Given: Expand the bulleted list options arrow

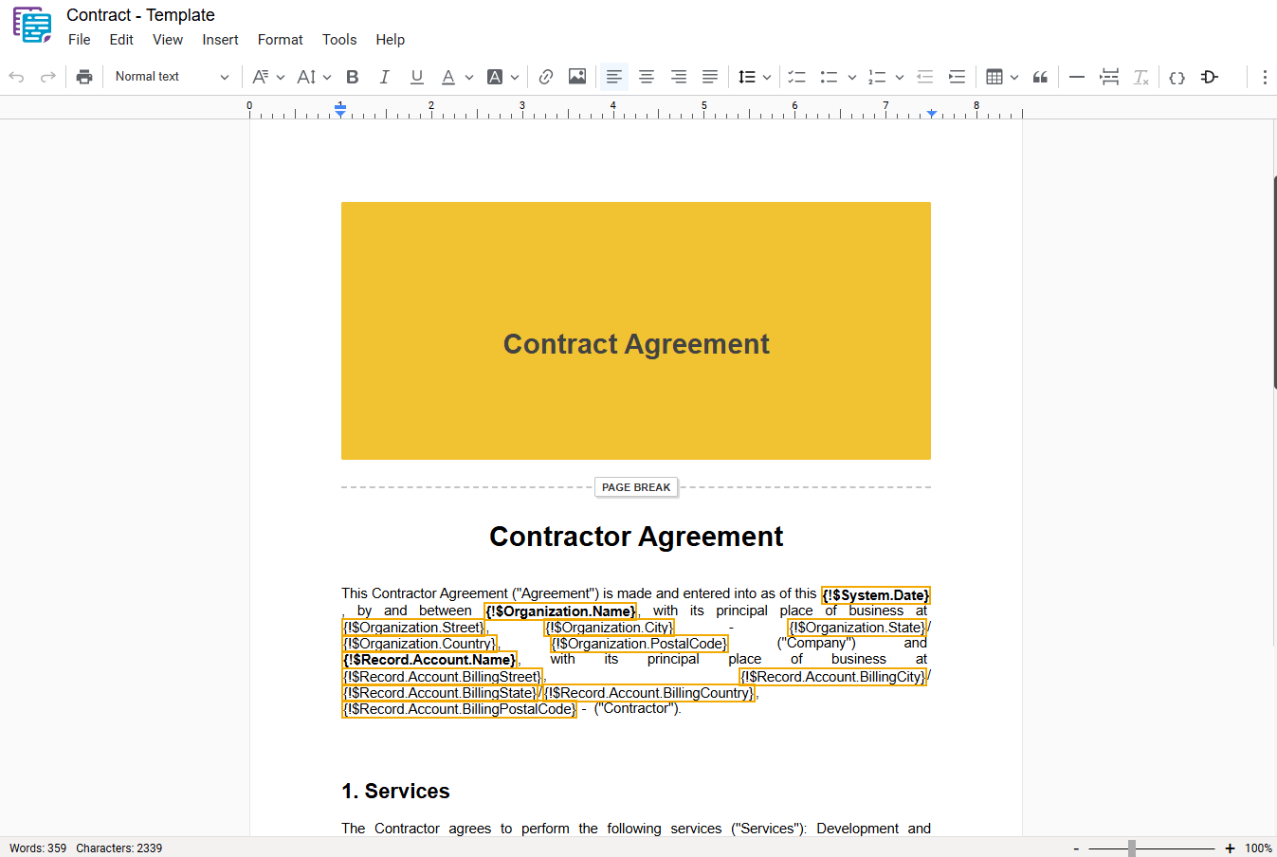Looking at the screenshot, I should tap(852, 77).
